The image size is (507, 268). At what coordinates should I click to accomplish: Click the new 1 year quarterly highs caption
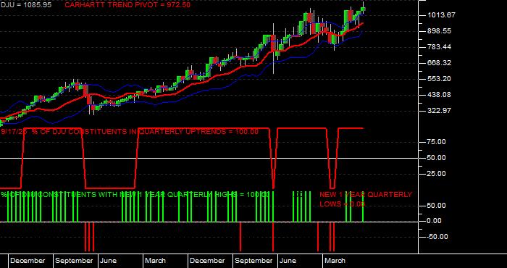(x=135, y=195)
